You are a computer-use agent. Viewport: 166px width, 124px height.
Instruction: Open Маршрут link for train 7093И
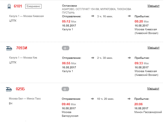click(x=154, y=48)
